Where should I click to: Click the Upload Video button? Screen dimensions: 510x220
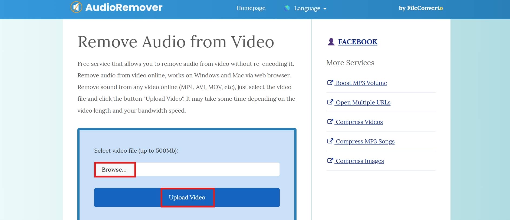[x=187, y=198]
